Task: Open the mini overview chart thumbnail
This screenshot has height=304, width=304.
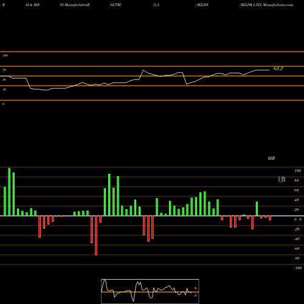Action: [x=150, y=291]
